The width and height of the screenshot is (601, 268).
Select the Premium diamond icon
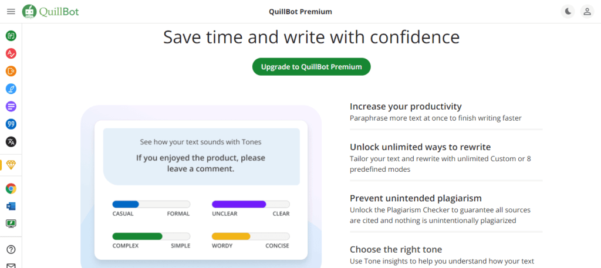[x=11, y=165]
